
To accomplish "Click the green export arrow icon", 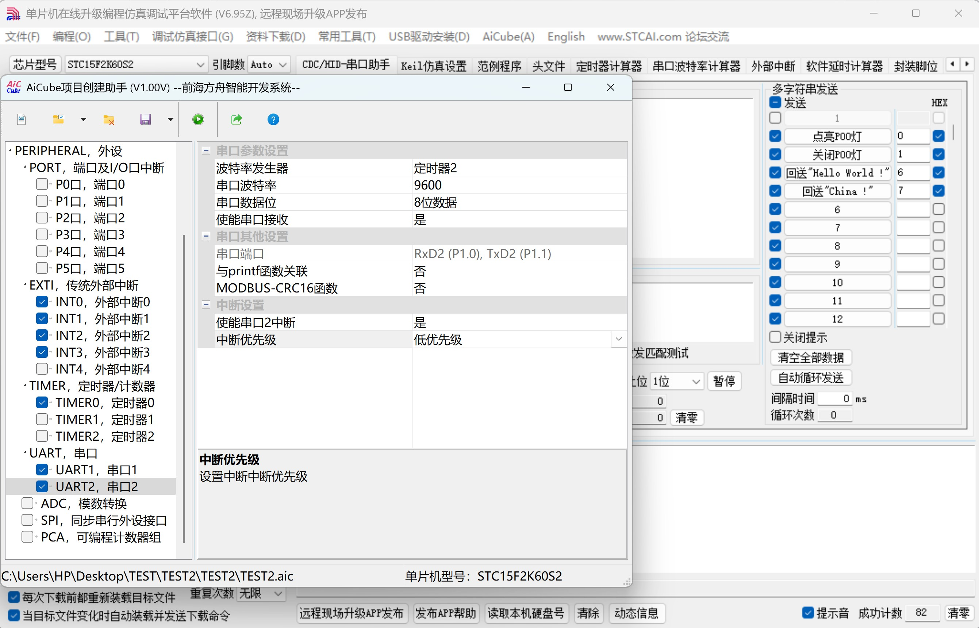I will point(237,119).
